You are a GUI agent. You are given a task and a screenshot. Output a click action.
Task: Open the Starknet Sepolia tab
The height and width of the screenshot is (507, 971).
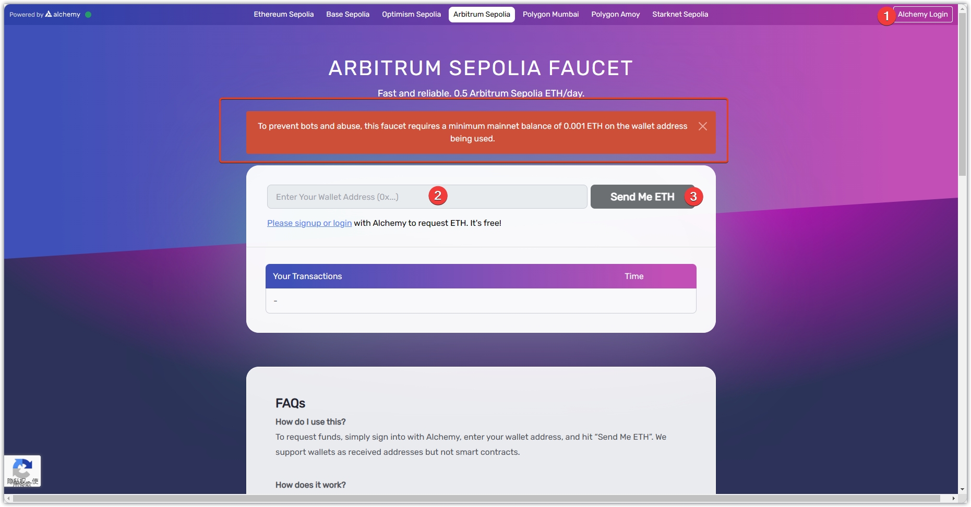[680, 15]
